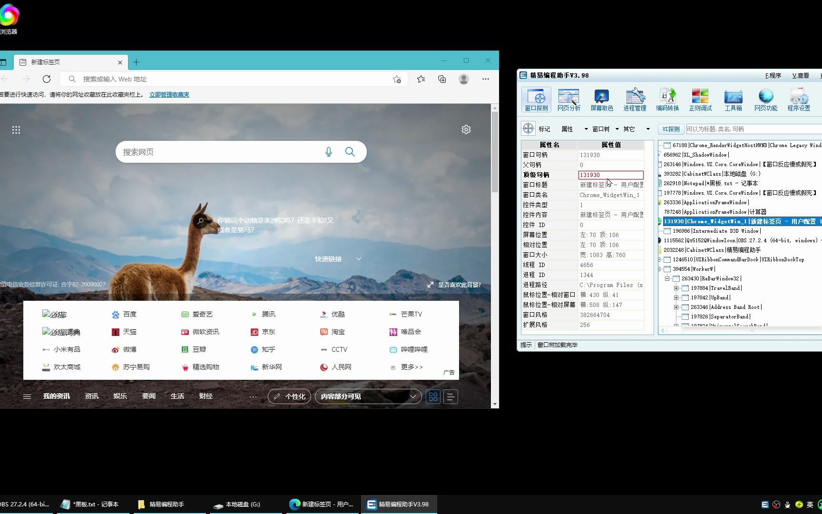Viewport: 822px width, 514px height.
Task: Select the 资讯 feed tab
Action: pyautogui.click(x=92, y=396)
